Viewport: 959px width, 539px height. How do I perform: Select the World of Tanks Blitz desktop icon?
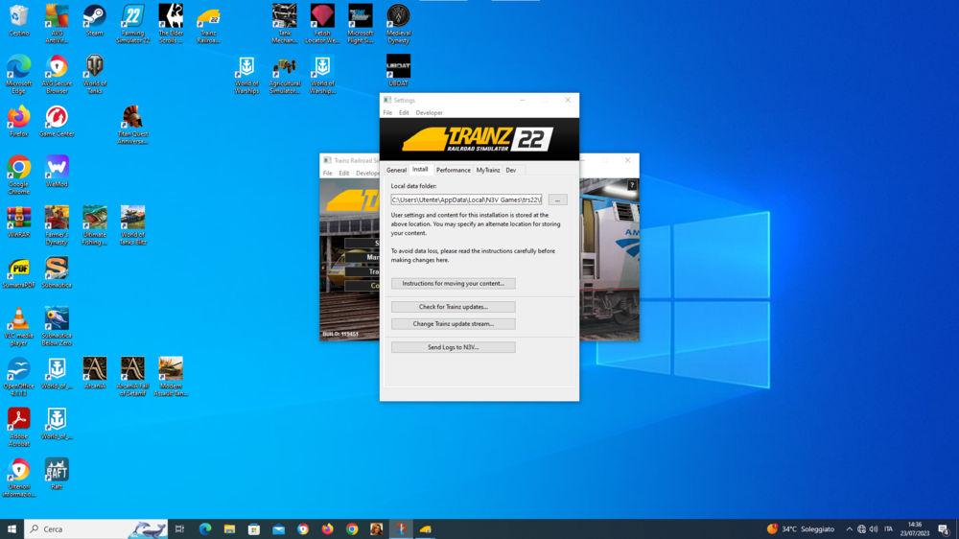tap(132, 226)
